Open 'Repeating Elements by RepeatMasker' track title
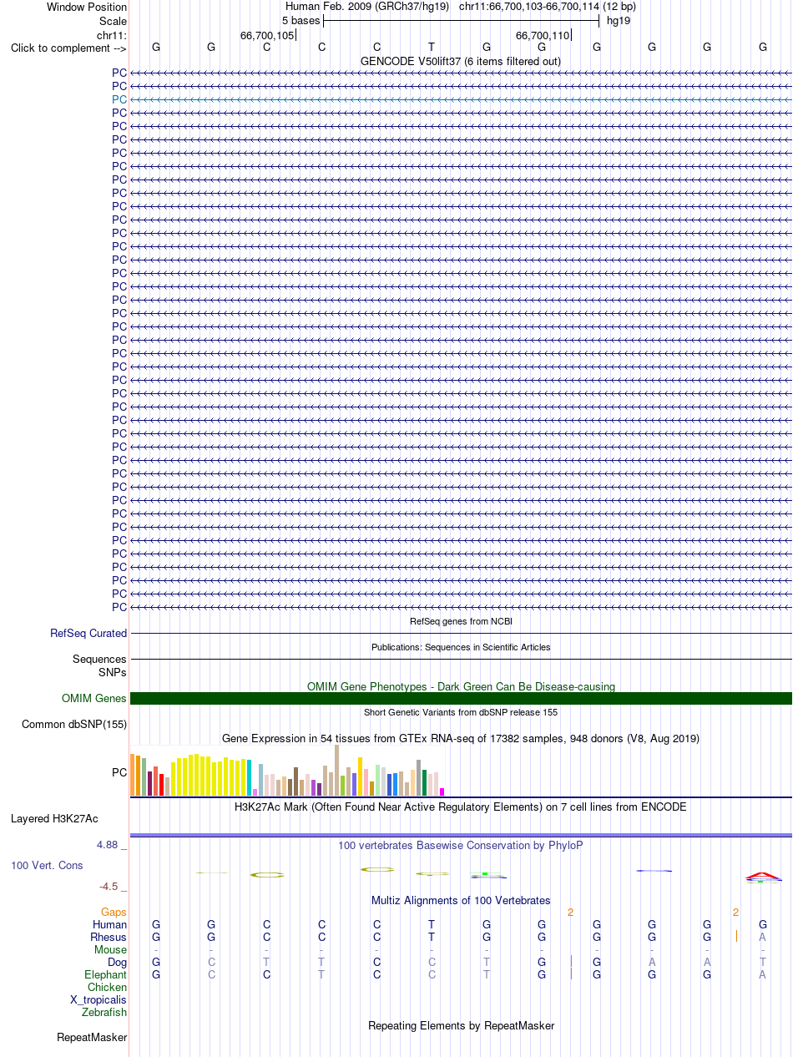The height and width of the screenshot is (1057, 793). (461, 1026)
